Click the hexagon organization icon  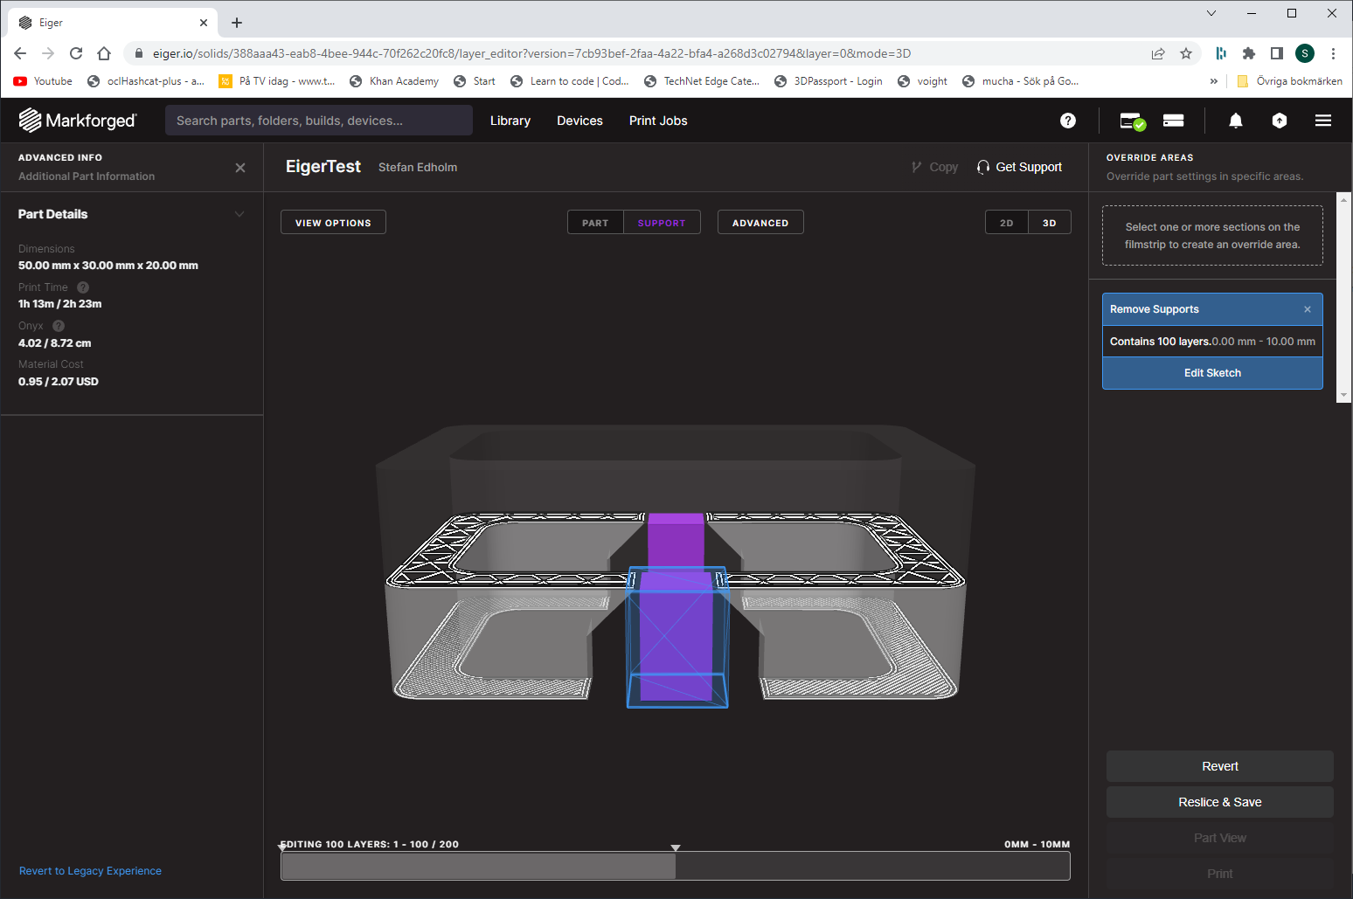(x=1279, y=121)
